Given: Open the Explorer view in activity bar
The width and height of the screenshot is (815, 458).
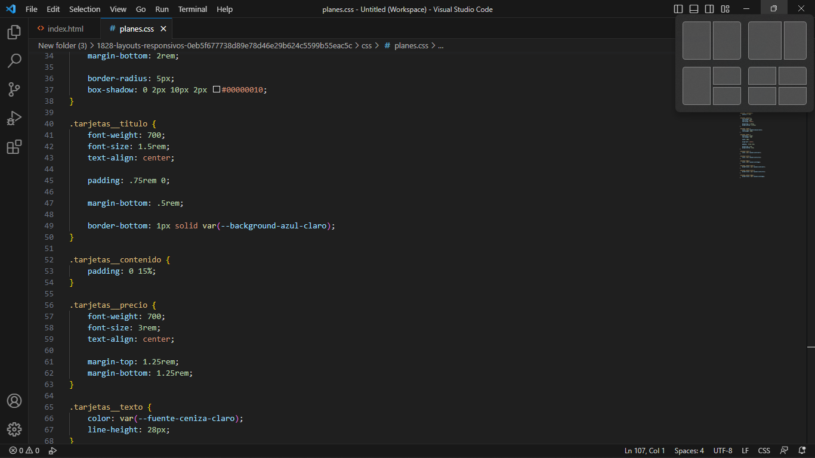Looking at the screenshot, I should pos(14,32).
